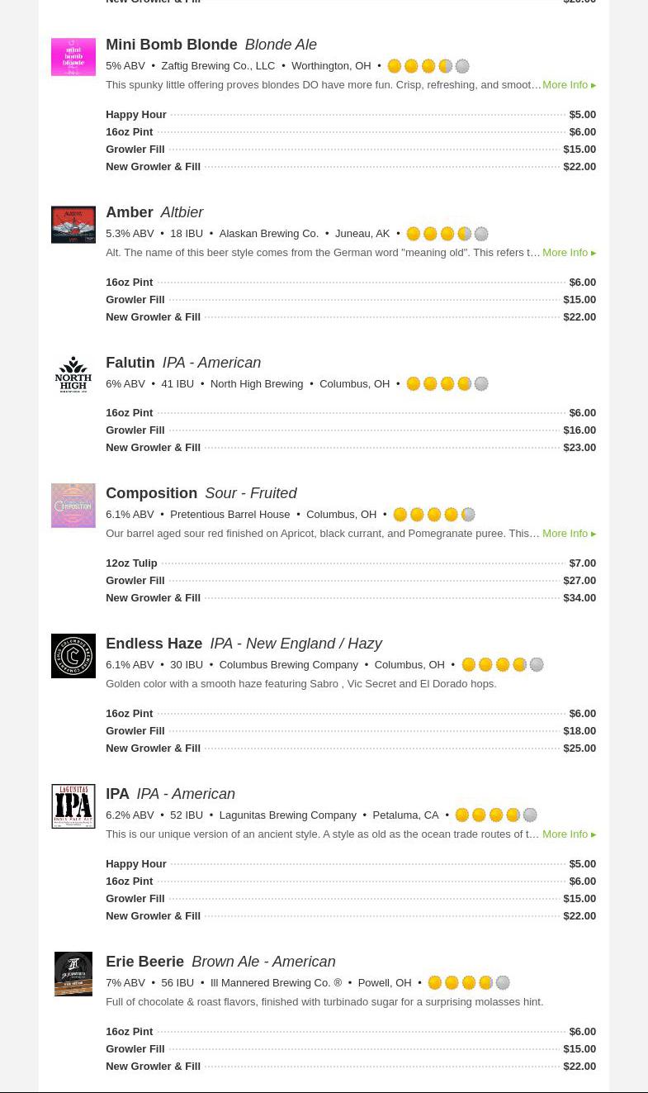Click the Lagunitas IPA logo
648x1093 pixels.
tap(73, 806)
